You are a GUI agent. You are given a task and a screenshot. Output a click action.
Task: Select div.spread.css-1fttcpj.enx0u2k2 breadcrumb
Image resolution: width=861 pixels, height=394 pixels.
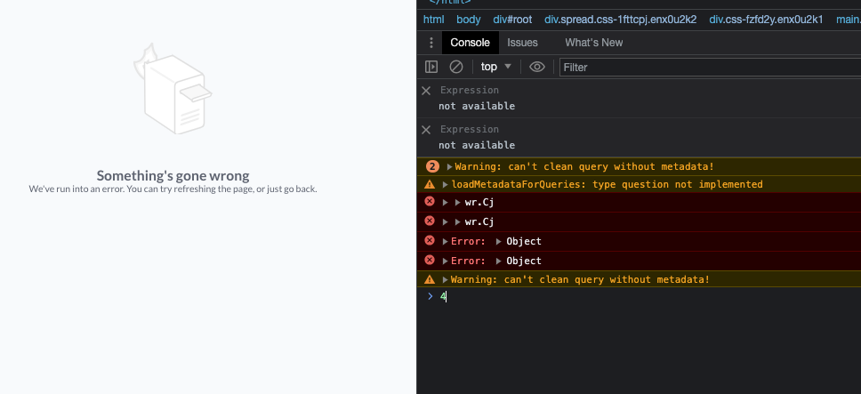pyautogui.click(x=621, y=20)
